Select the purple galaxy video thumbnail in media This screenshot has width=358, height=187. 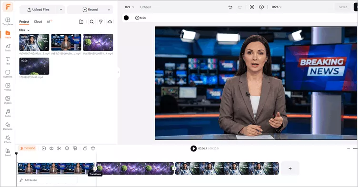[98, 42]
